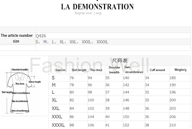Click the Sleeve length label on the diagram
Image resolution: width=192 pixels, height=129 pixels.
pyautogui.click(x=35, y=82)
